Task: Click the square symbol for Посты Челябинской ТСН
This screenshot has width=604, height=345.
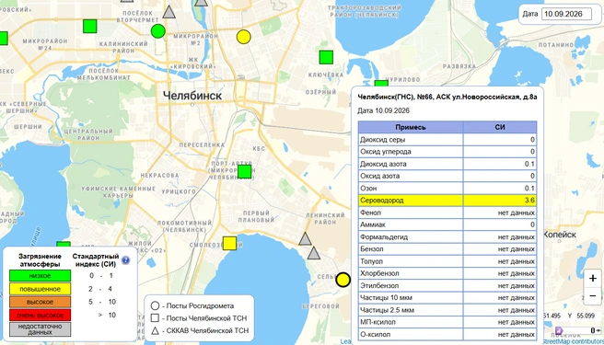Action: click(155, 318)
